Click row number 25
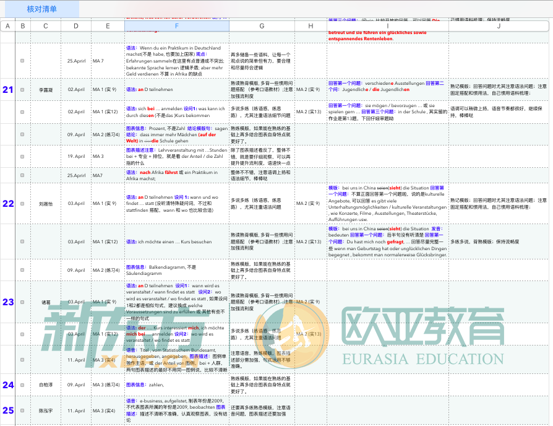Image resolution: width=553 pixels, height=426 pixels. click(x=8, y=411)
